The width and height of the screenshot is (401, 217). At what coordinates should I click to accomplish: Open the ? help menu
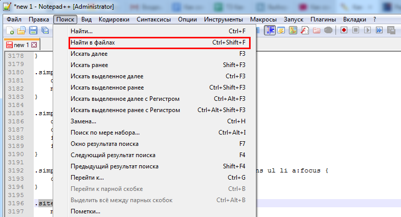[x=374, y=19]
